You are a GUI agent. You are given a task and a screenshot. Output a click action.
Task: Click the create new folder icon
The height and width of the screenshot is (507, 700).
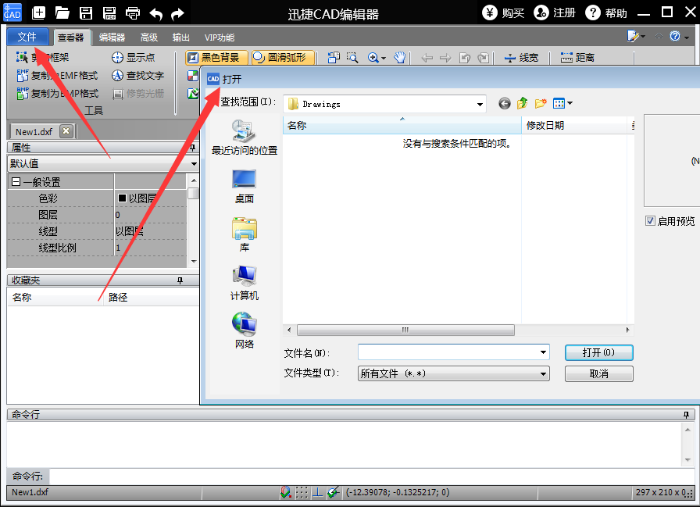(541, 104)
